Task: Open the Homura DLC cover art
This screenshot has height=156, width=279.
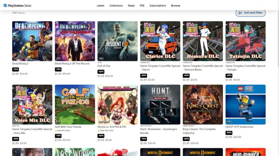Action: 203,41
